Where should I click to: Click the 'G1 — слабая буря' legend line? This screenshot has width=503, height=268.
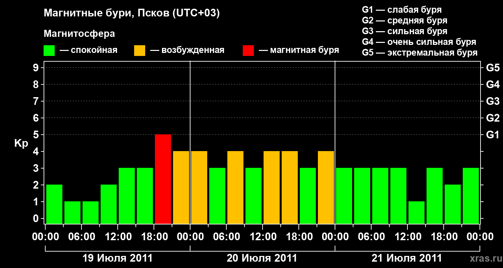402,10
